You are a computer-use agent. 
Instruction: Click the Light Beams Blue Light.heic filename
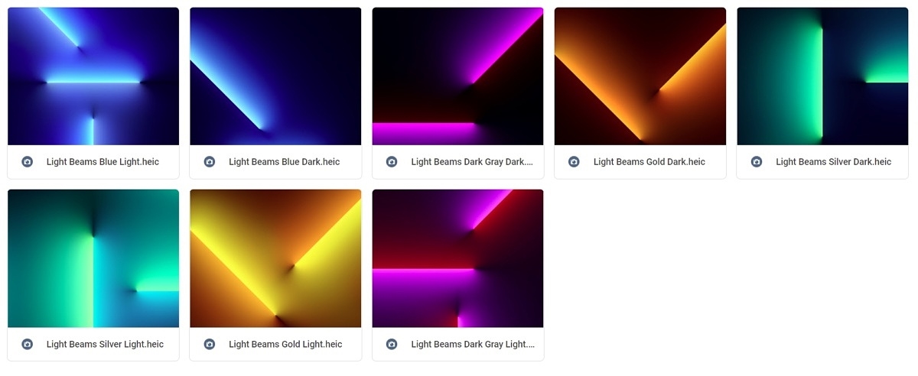103,162
